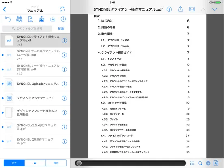
Task: Click the 2. 用語の定義 contents entry
Action: 106,28
